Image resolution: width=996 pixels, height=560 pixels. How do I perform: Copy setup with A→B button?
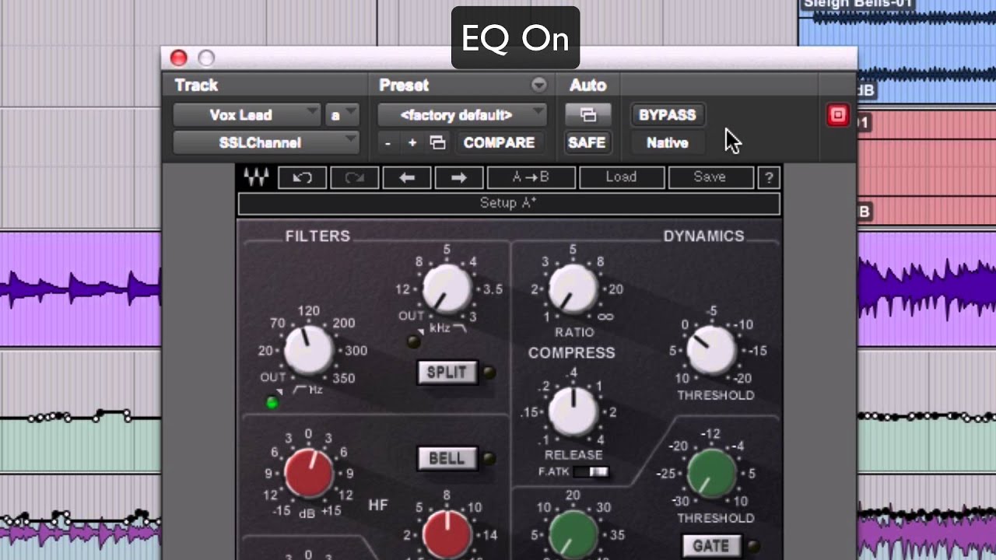point(531,177)
